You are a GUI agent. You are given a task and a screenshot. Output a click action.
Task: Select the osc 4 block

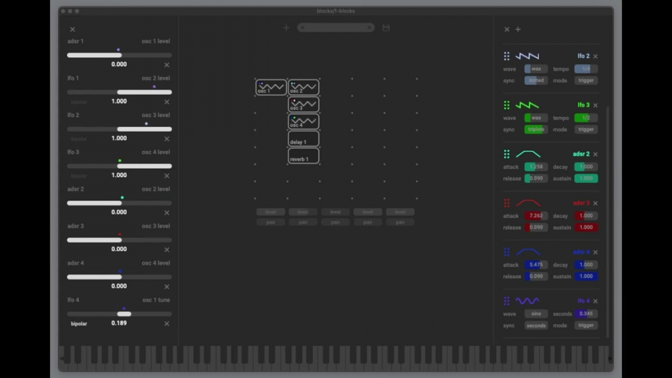click(304, 122)
